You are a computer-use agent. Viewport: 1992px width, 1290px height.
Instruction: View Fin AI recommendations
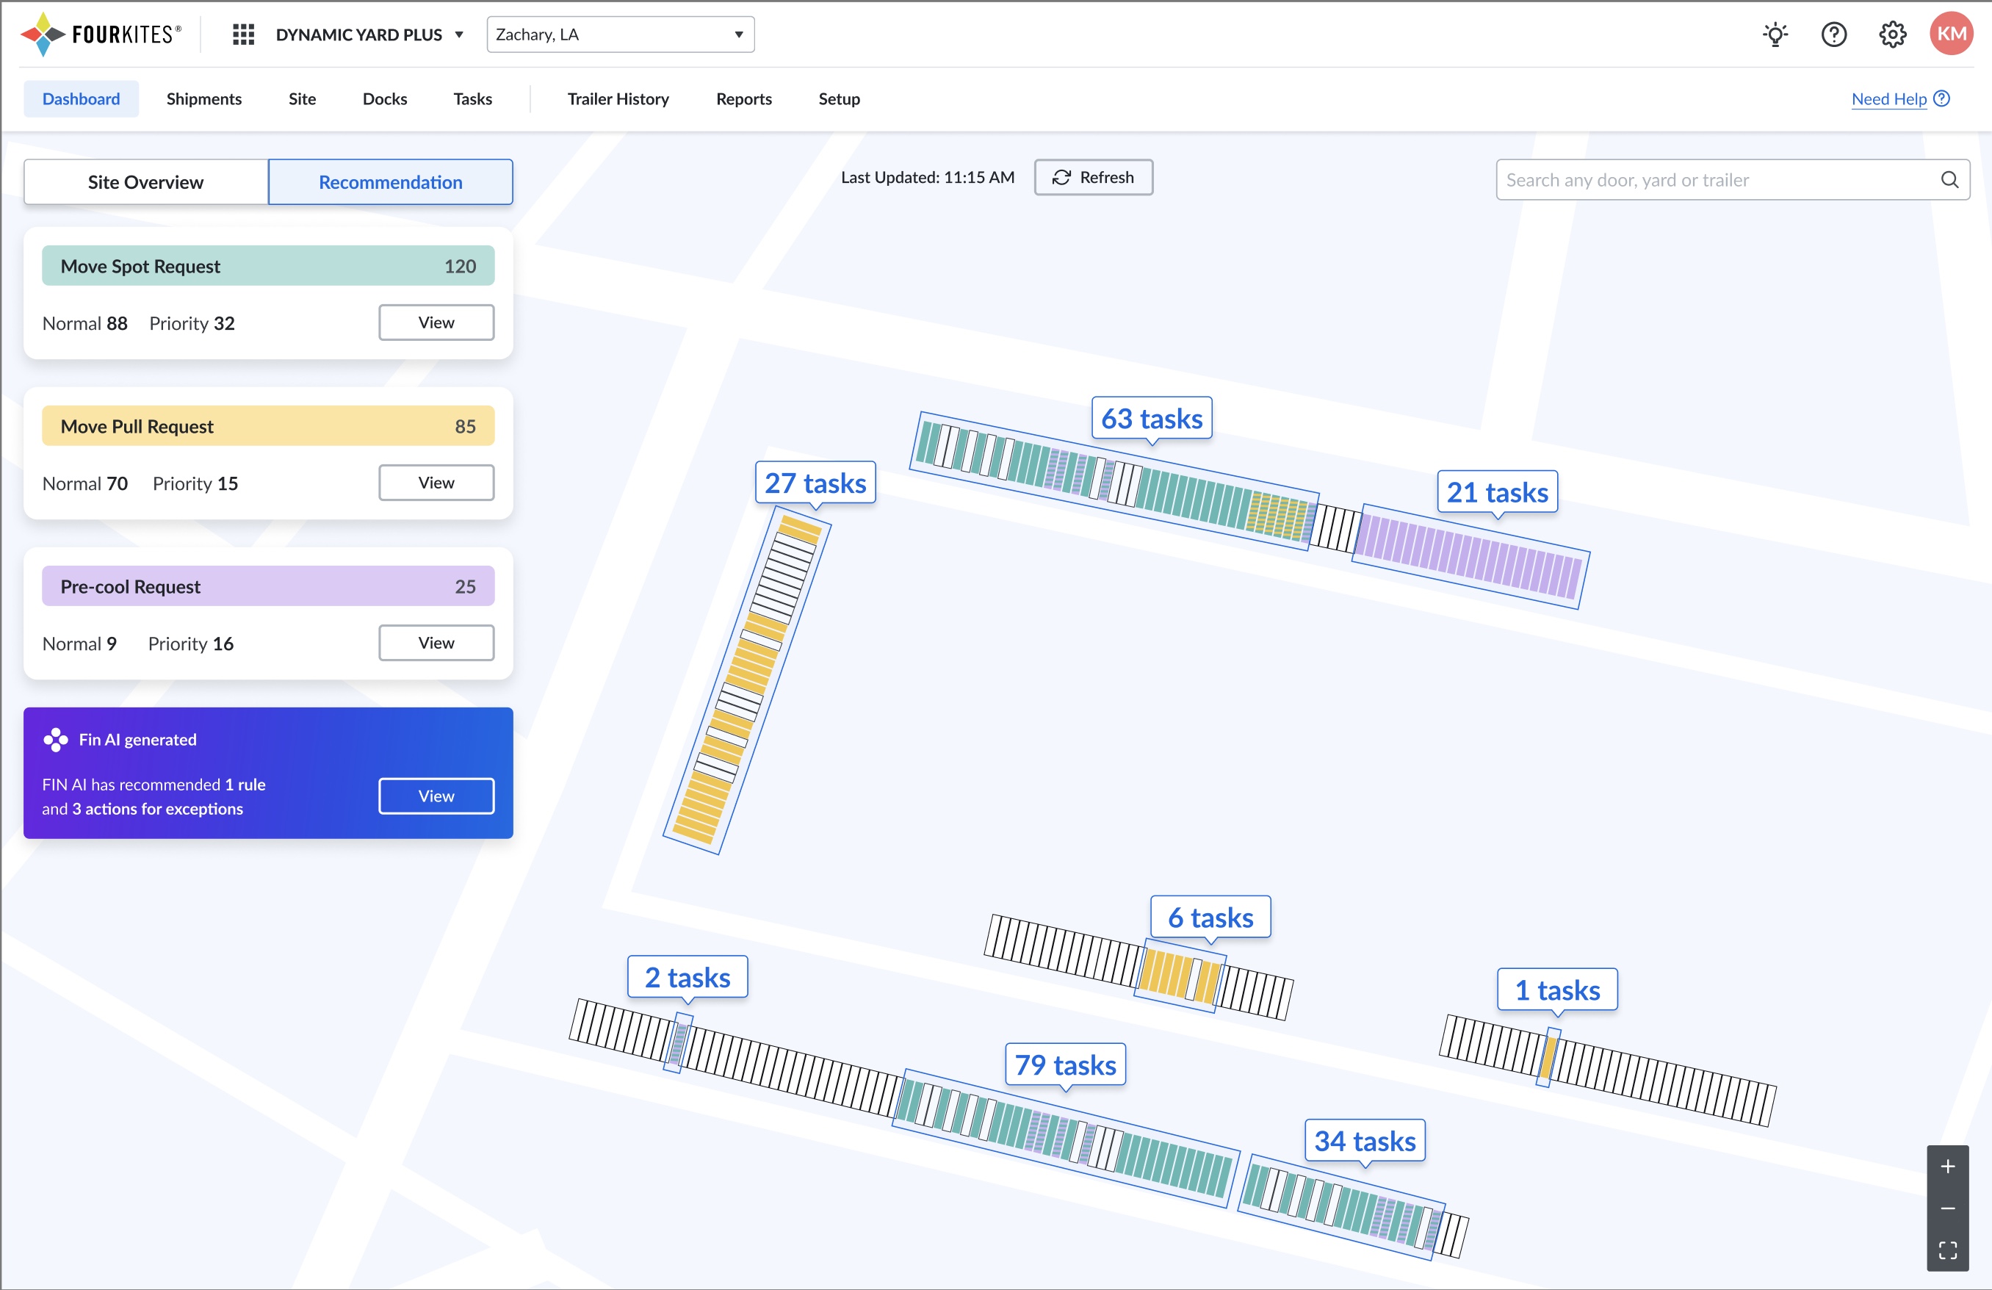tap(436, 796)
